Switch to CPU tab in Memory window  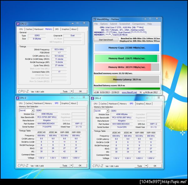tap(21, 29)
